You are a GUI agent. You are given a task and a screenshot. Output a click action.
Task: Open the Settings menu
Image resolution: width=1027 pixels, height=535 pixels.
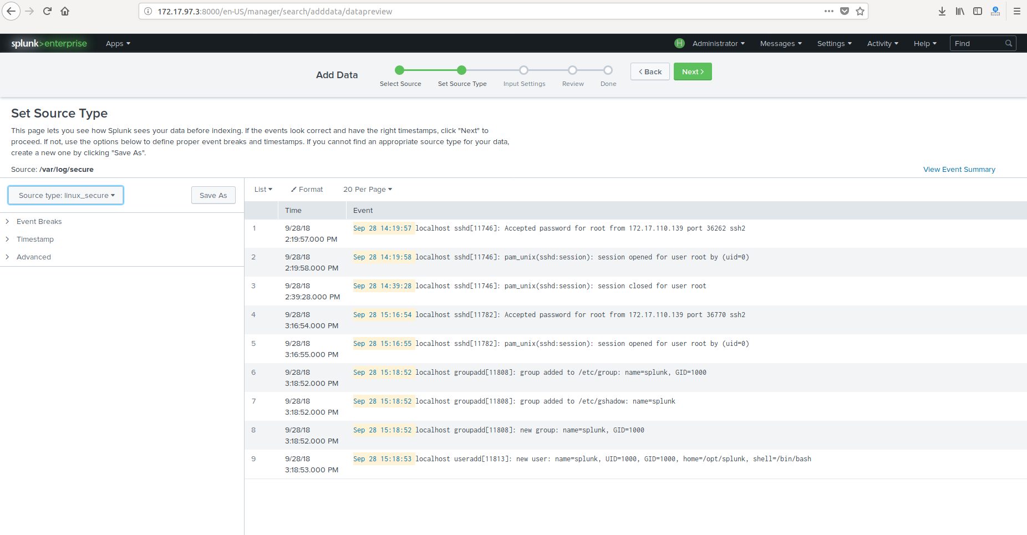833,43
